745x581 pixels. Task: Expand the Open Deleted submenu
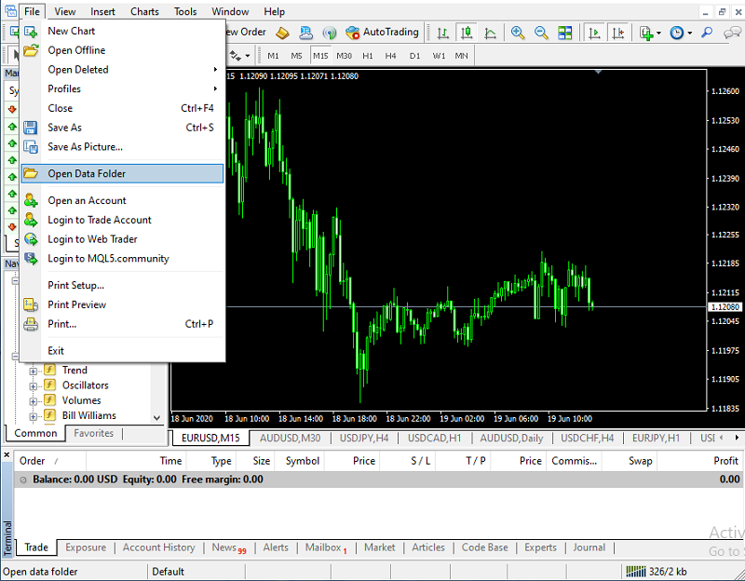click(x=215, y=70)
